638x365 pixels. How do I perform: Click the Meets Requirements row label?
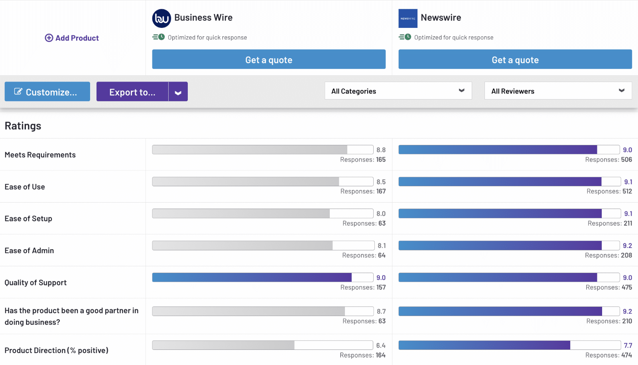coord(40,155)
